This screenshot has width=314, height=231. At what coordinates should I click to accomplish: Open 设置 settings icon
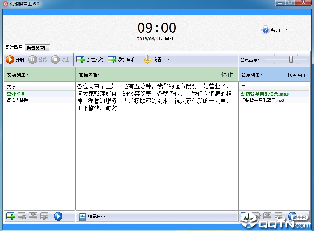(x=147, y=59)
